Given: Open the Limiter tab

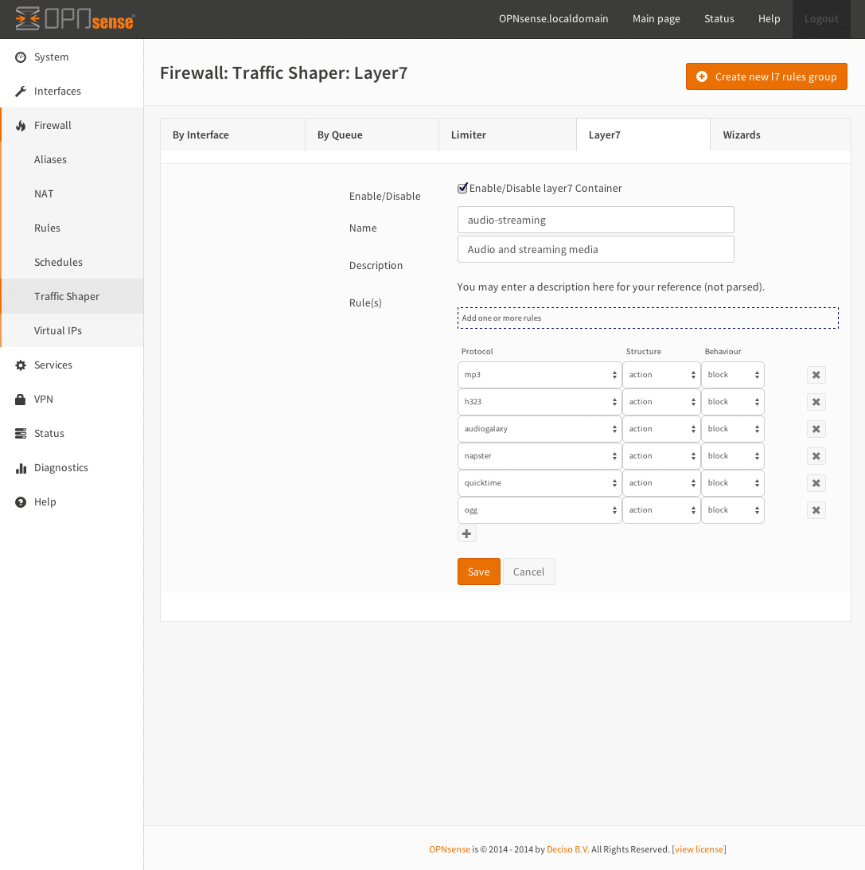Looking at the screenshot, I should point(469,135).
